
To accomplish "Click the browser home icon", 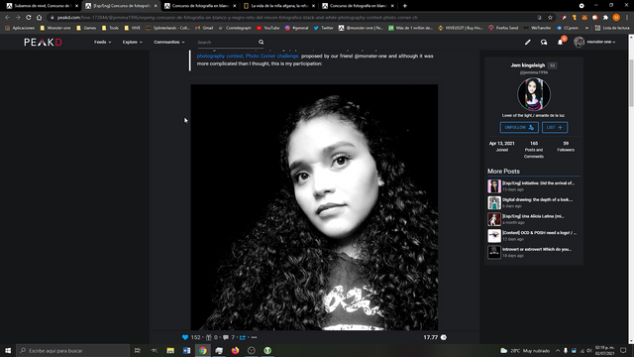I will [39, 18].
